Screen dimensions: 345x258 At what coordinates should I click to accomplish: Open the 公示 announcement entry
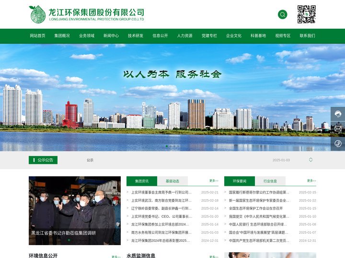click(90, 160)
